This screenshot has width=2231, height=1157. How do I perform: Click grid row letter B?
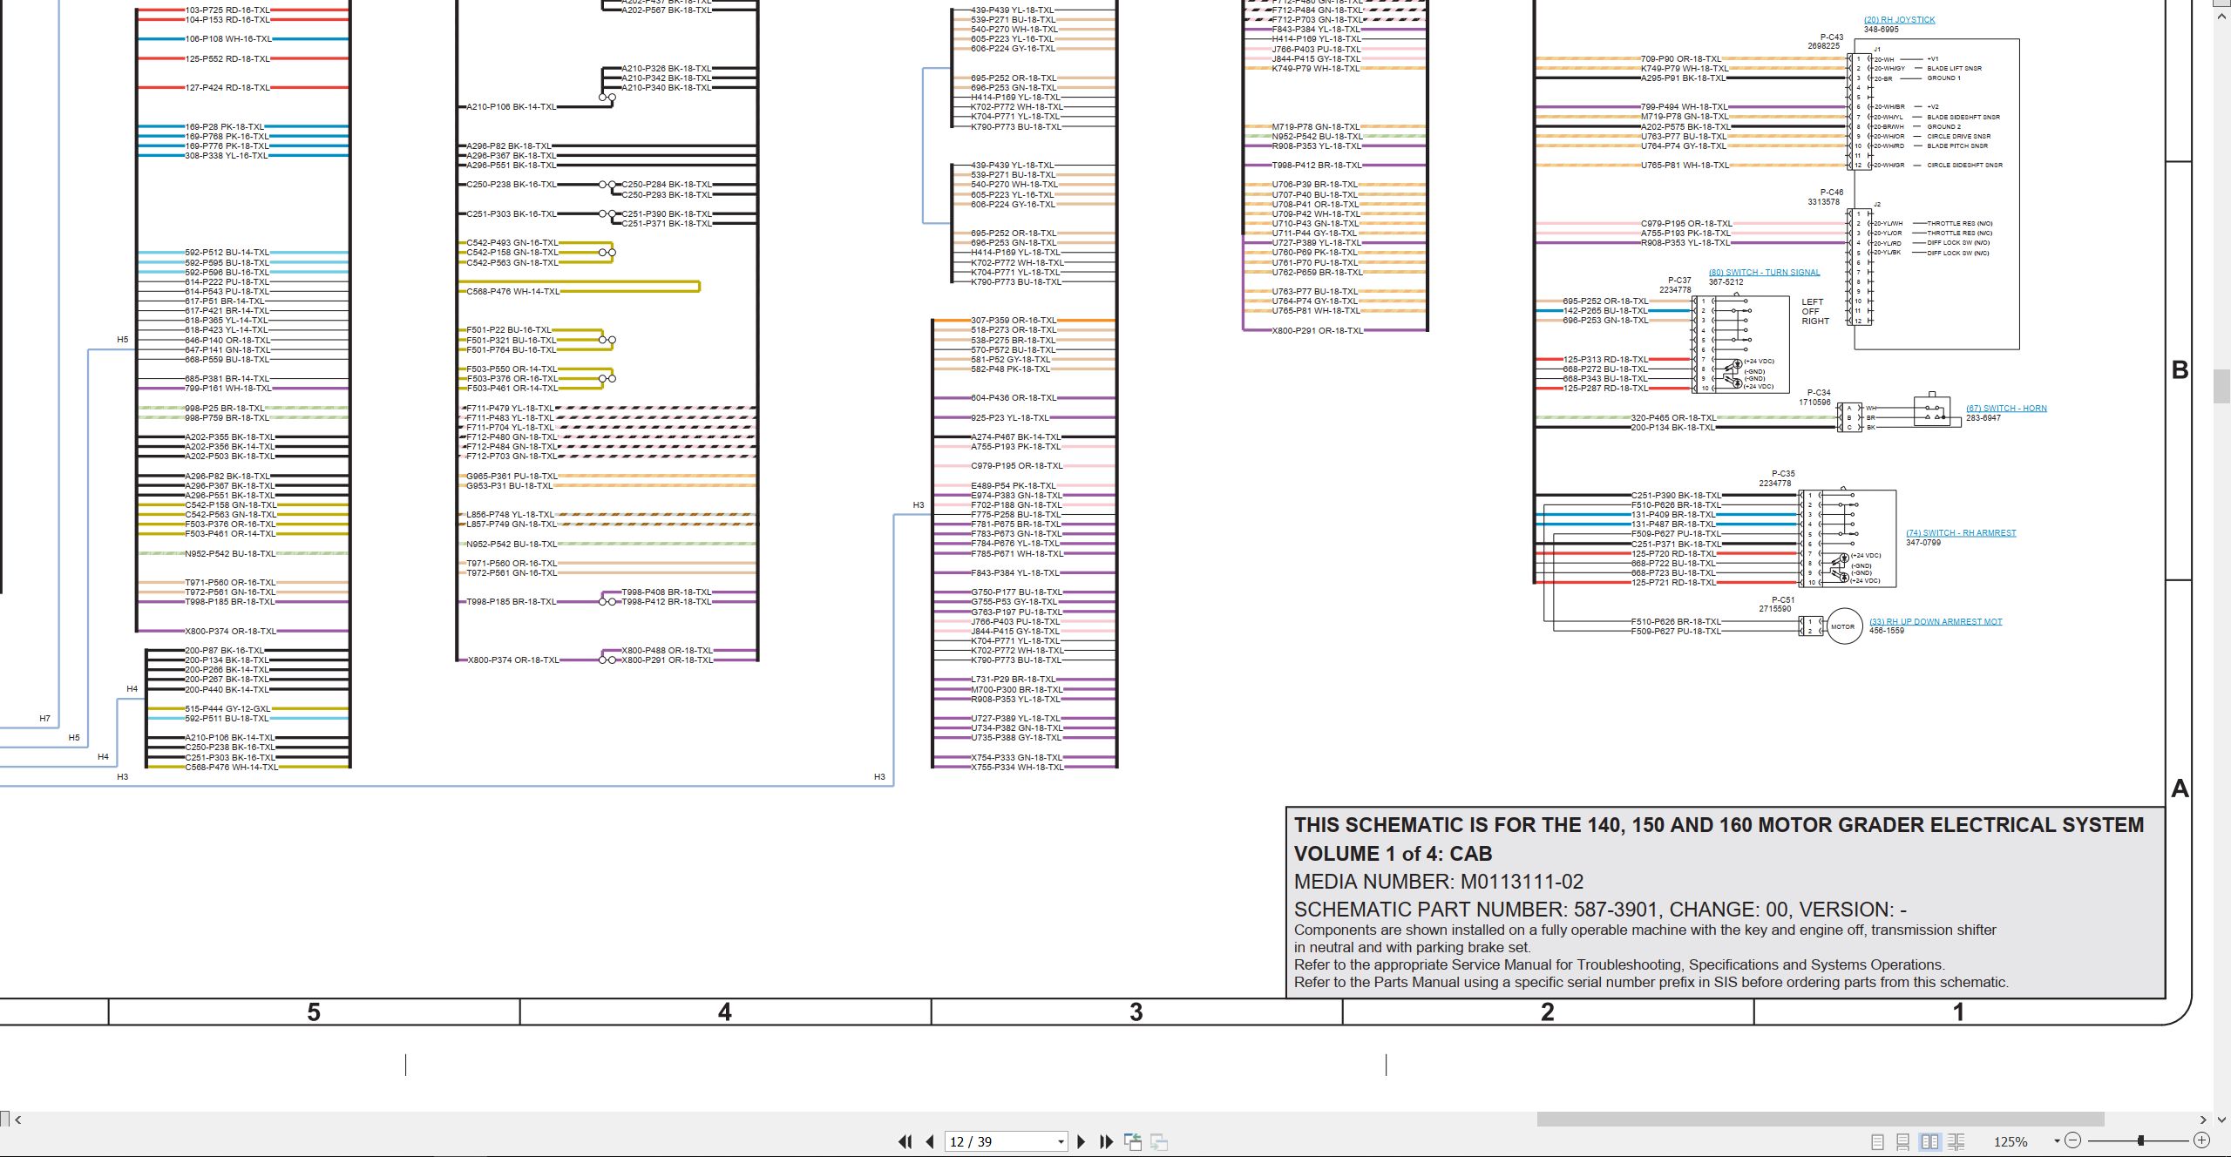pos(2180,370)
